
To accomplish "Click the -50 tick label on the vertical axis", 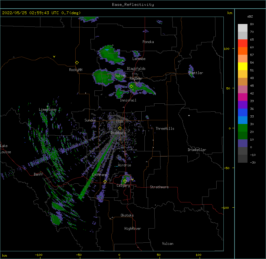I will point(227,168).
